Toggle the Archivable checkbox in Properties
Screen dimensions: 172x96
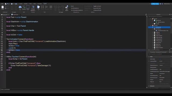(160, 59)
